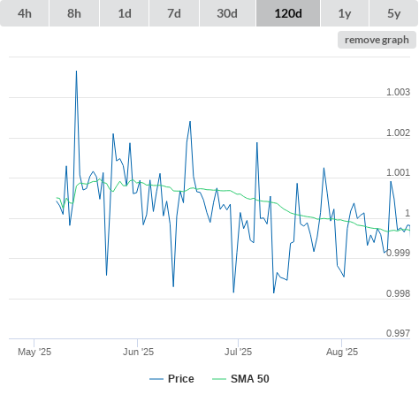Click the May '25 axis tick label
419x402 pixels.
34,352
